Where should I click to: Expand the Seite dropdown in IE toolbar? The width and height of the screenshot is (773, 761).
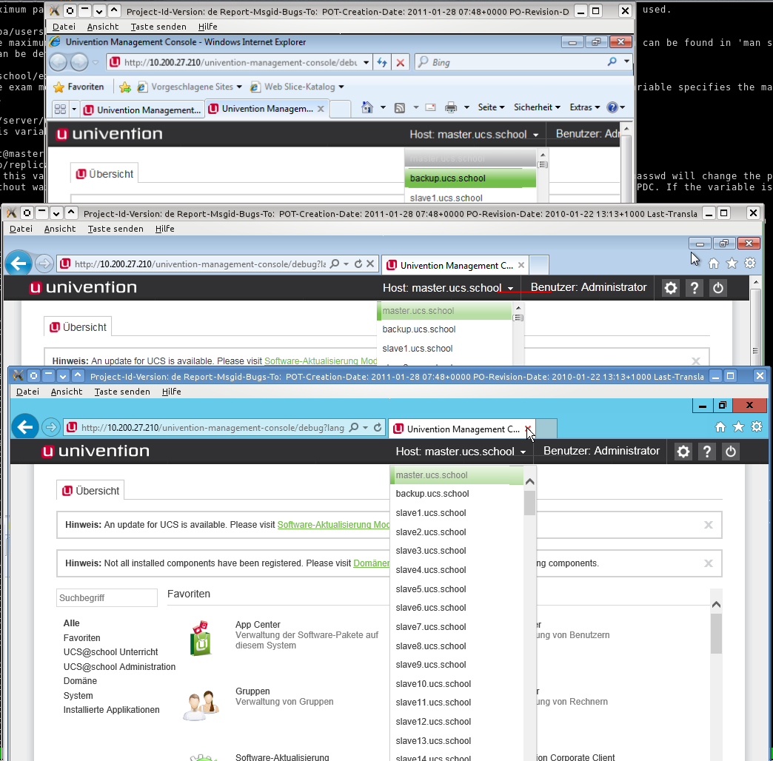(491, 108)
